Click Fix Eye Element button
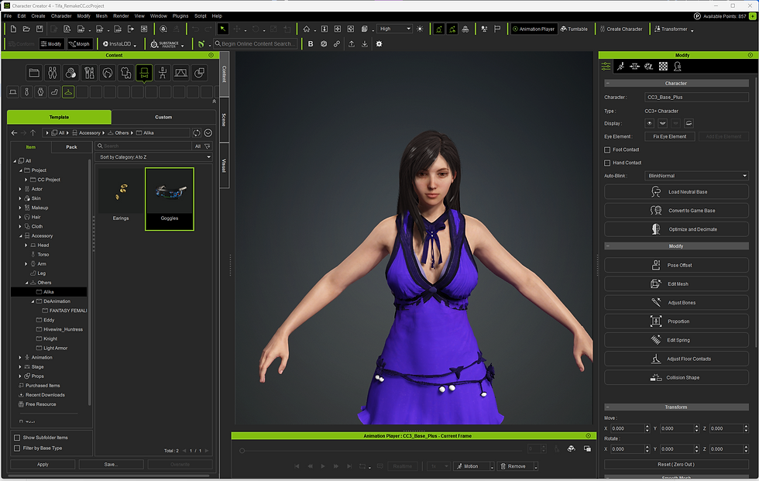The width and height of the screenshot is (759, 481). (669, 136)
